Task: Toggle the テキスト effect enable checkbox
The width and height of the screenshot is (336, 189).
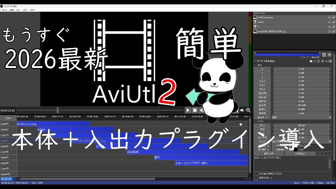Action: click(330, 61)
